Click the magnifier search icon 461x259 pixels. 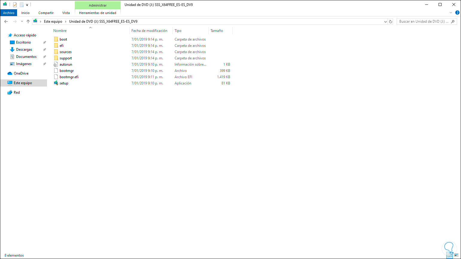[453, 21]
